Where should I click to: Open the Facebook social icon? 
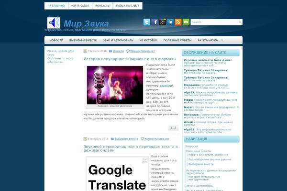(x=155, y=22)
